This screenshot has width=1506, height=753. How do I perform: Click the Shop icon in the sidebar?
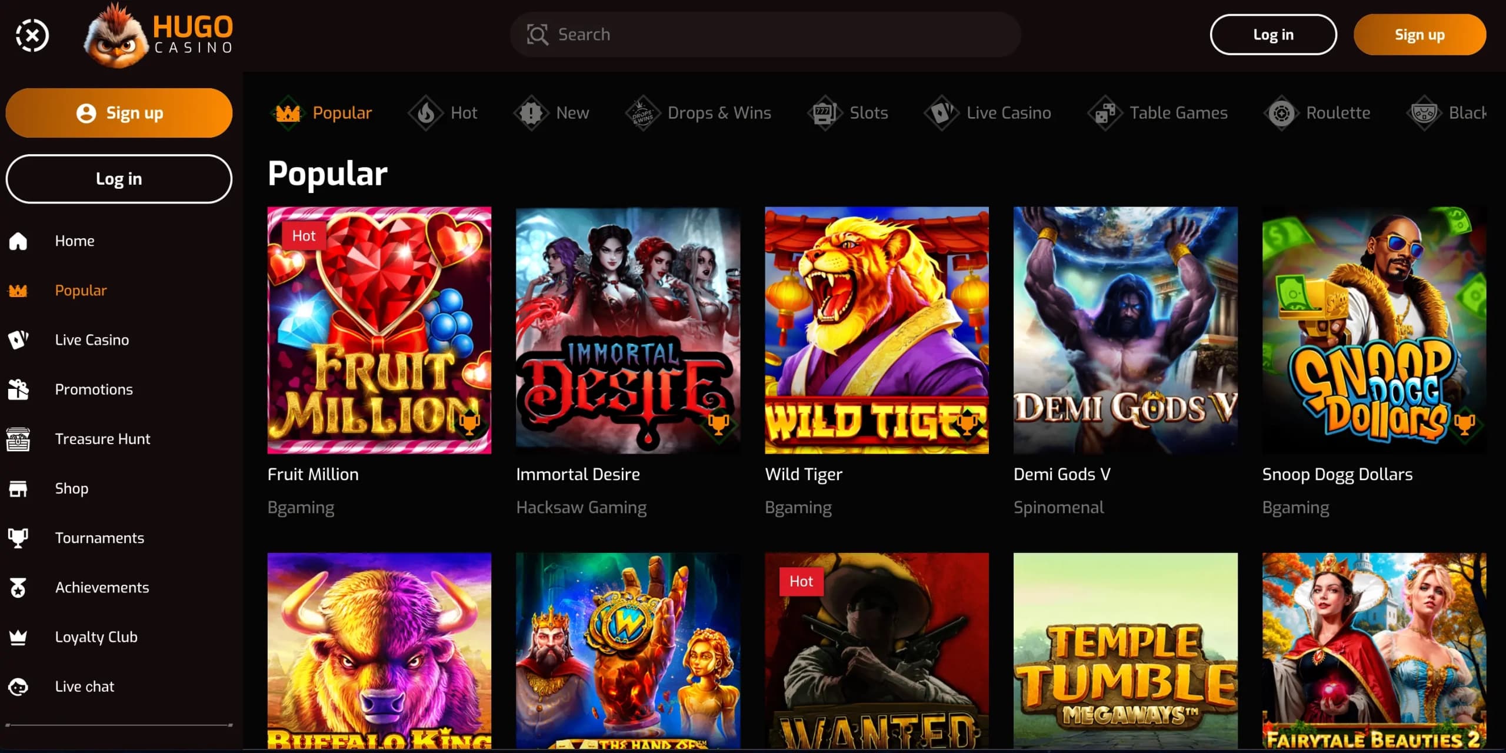pos(18,488)
